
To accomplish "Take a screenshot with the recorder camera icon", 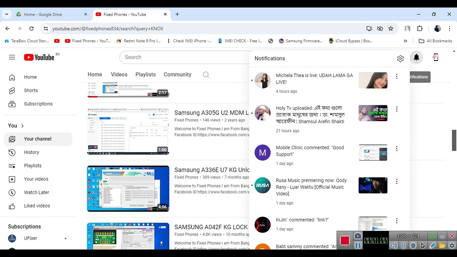I will tap(358, 236).
